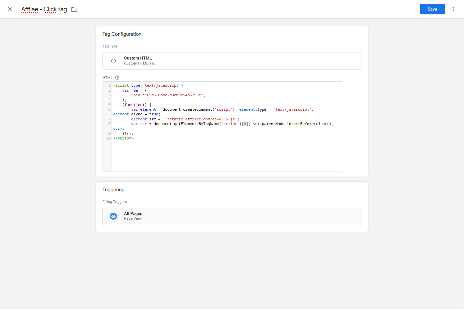The height and width of the screenshot is (309, 464).
Task: Click the getElementsByTagName code line
Action: click(232, 124)
